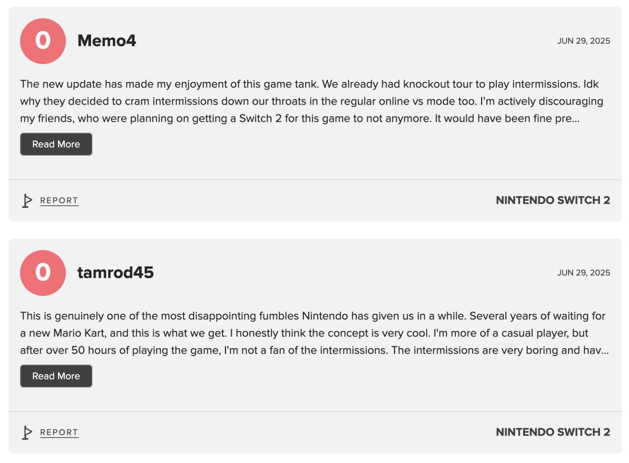Select the NINTENDO SWITCH 2 platform tag on first review

pos(552,200)
